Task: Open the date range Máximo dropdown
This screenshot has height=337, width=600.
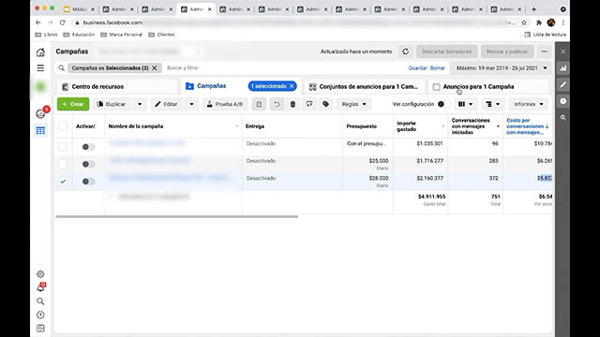Action: 502,68
